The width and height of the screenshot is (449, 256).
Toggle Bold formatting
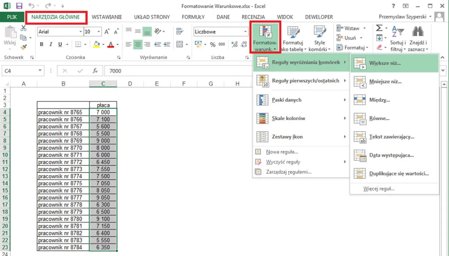(42, 44)
